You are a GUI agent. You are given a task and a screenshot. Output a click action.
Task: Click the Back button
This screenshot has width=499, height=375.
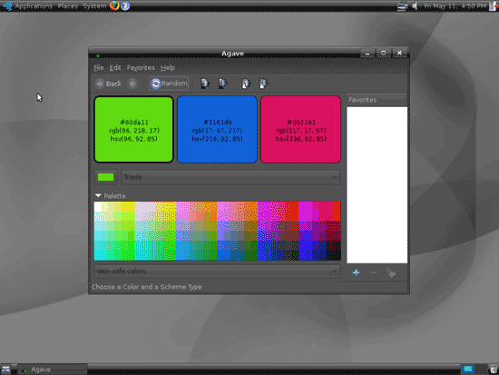[x=109, y=84]
